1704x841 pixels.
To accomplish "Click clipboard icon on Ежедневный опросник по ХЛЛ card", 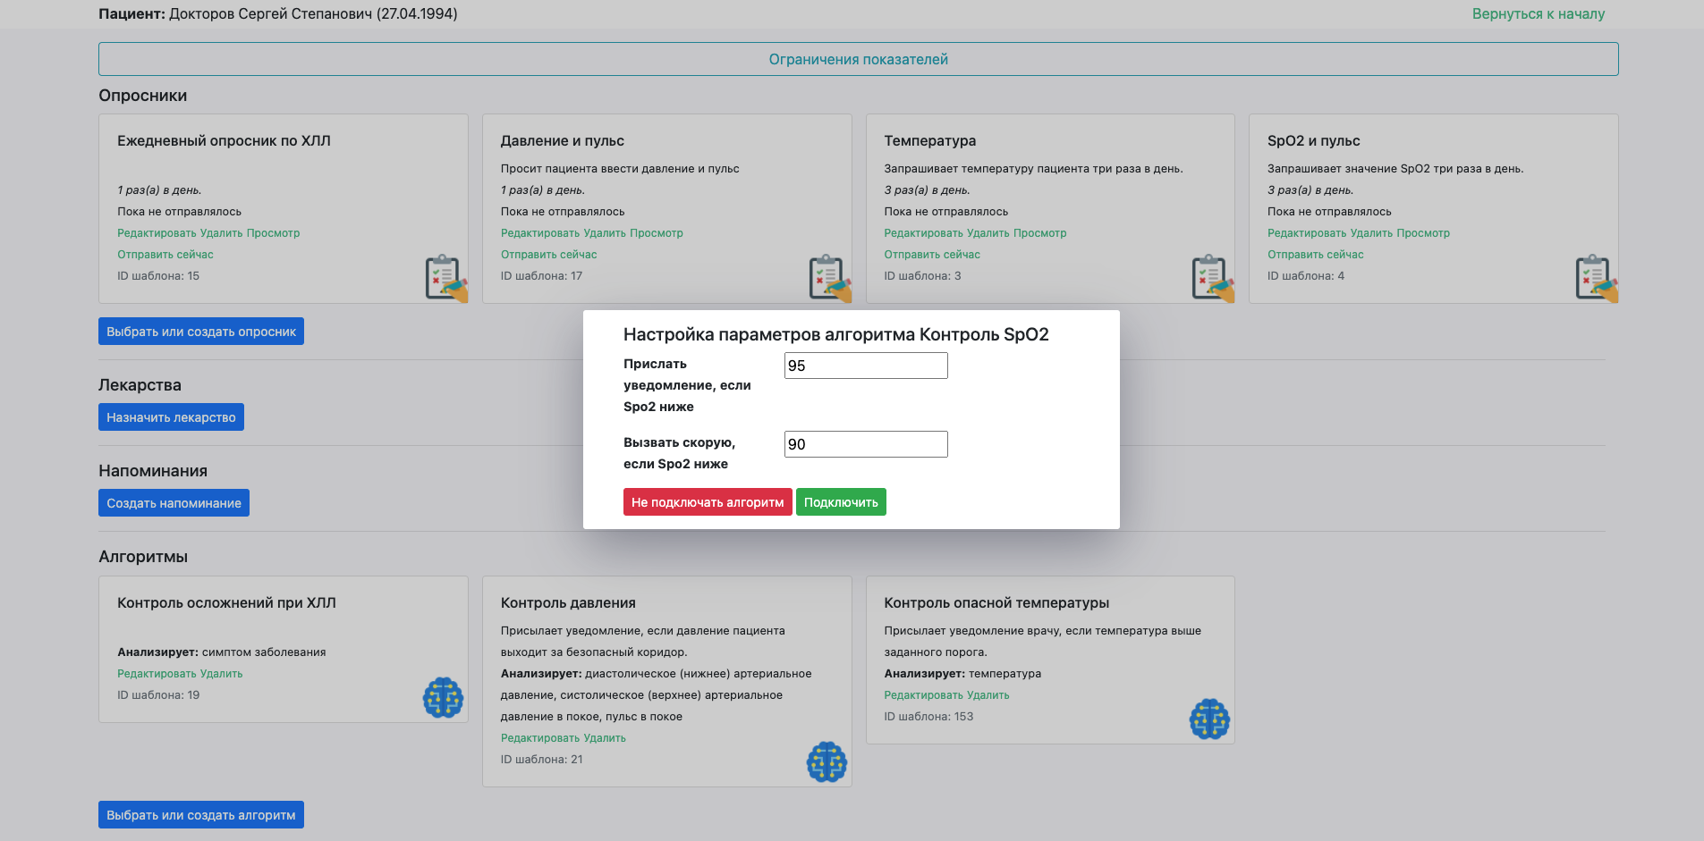I will point(445,277).
